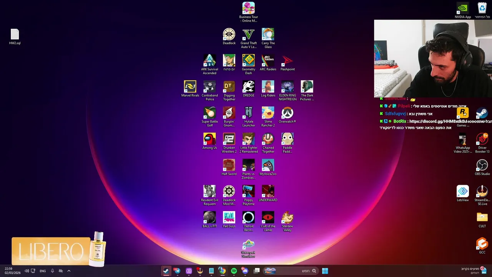The image size is (492, 277).
Task: Launch Driver Booster 13 shortcut
Action: [482, 143]
